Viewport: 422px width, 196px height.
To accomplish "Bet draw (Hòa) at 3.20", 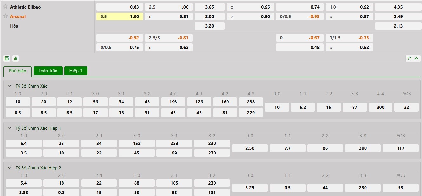I will (x=209, y=26).
